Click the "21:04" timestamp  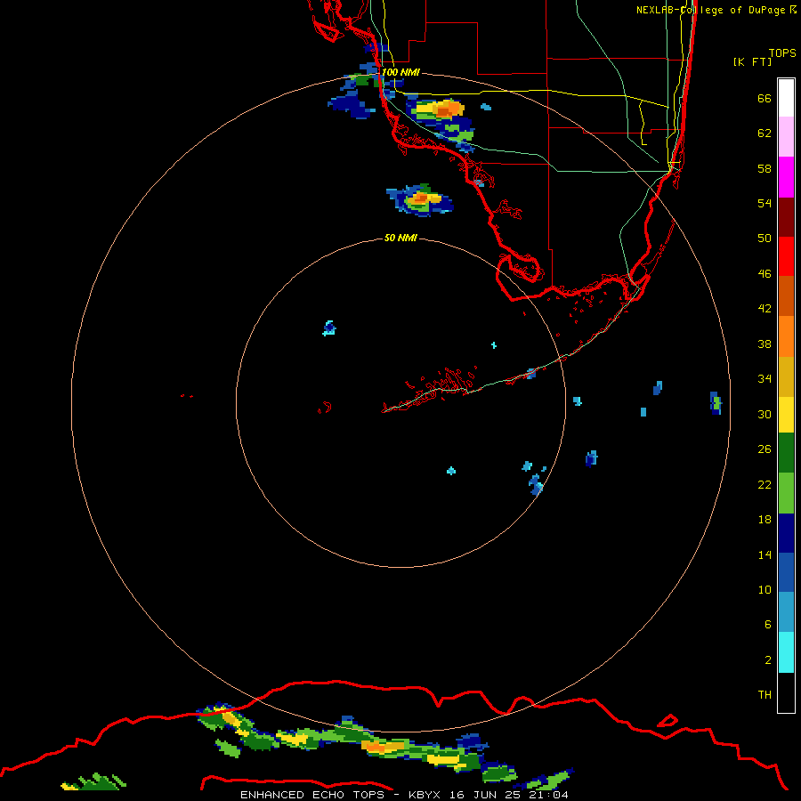[x=548, y=795]
